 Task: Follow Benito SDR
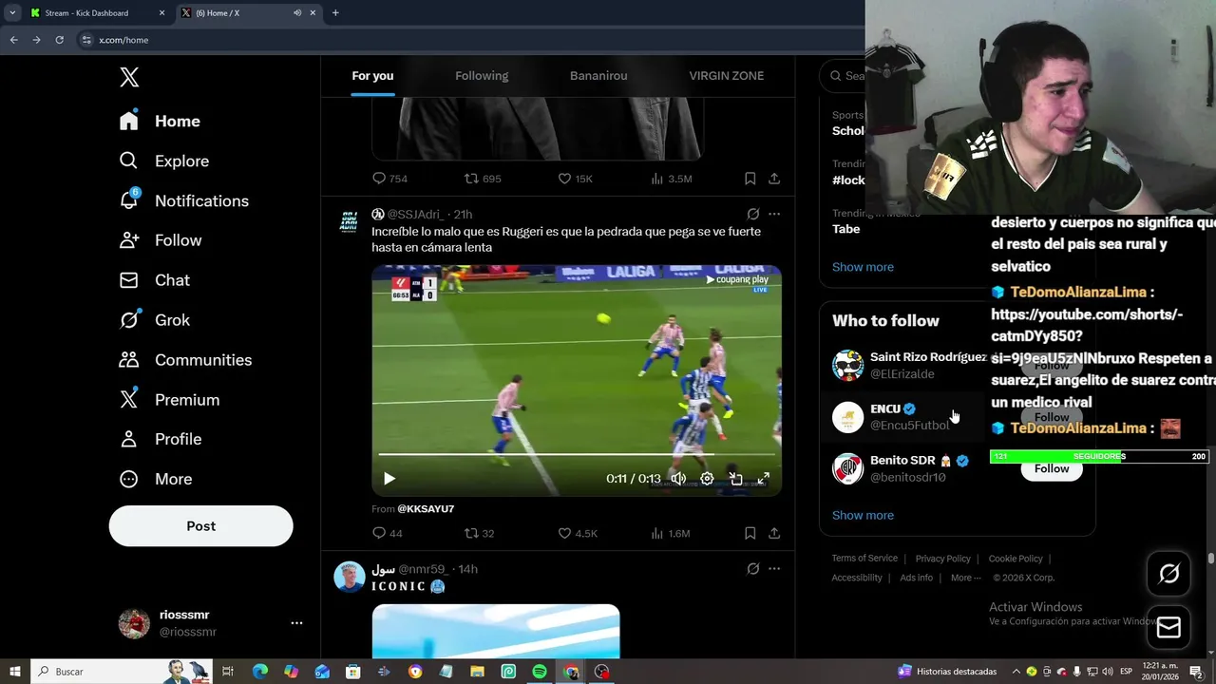[1051, 468]
